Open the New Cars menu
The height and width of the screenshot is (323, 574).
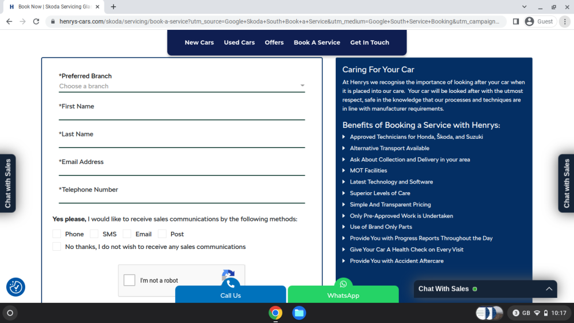(199, 42)
